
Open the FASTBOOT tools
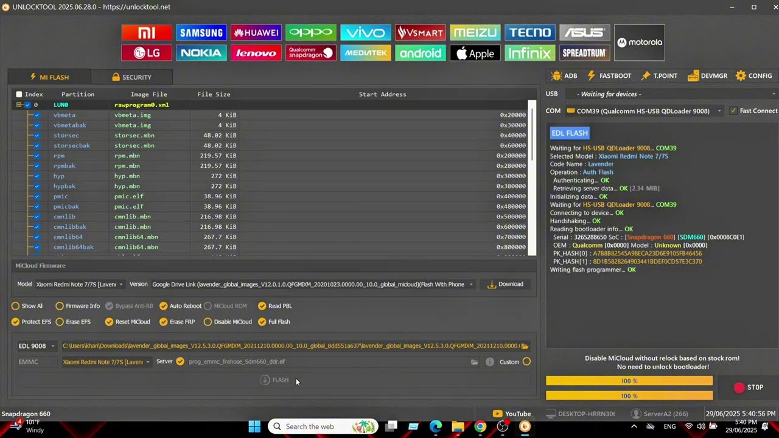(x=609, y=76)
